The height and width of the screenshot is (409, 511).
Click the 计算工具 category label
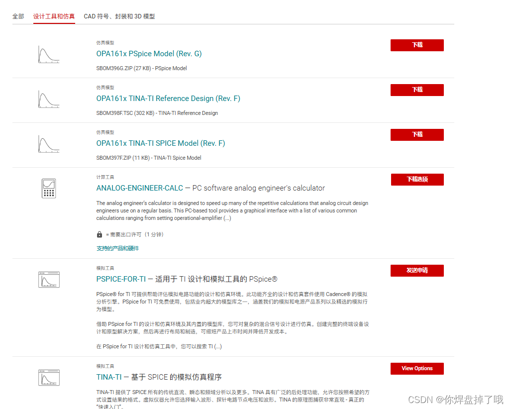tap(105, 177)
